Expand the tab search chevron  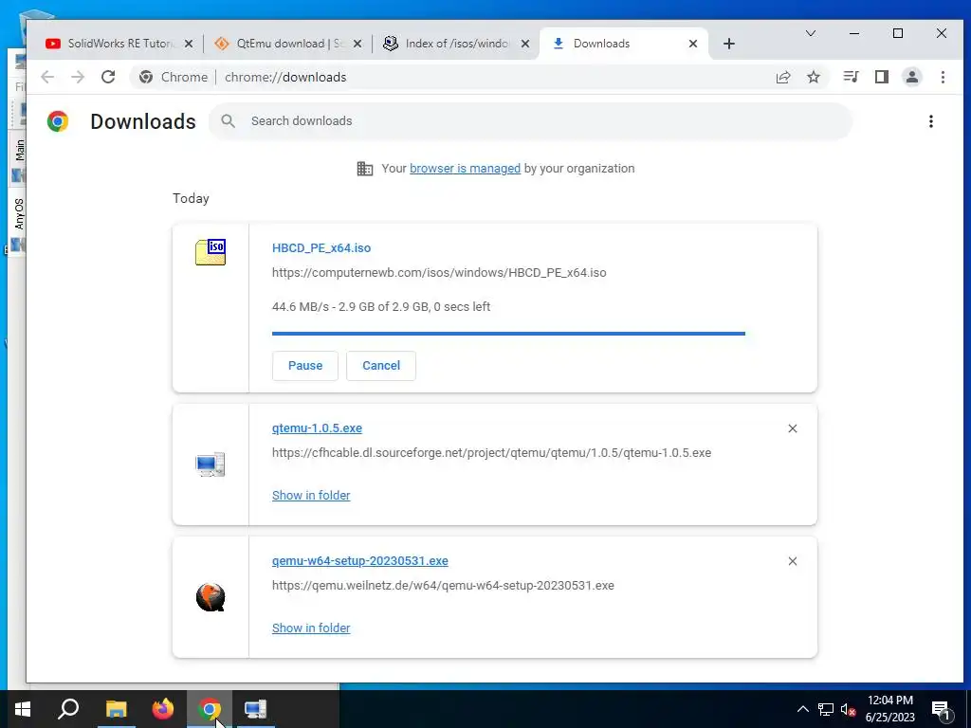[811, 33]
